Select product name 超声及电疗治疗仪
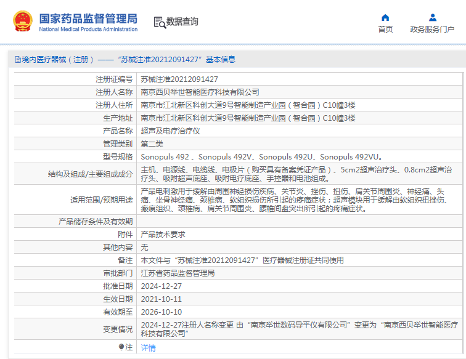This screenshot has height=359, width=466. (x=170, y=131)
